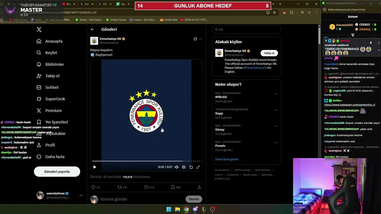
Task: Expand the pinned message chevron in chat
Action: pyautogui.click(x=379, y=50)
